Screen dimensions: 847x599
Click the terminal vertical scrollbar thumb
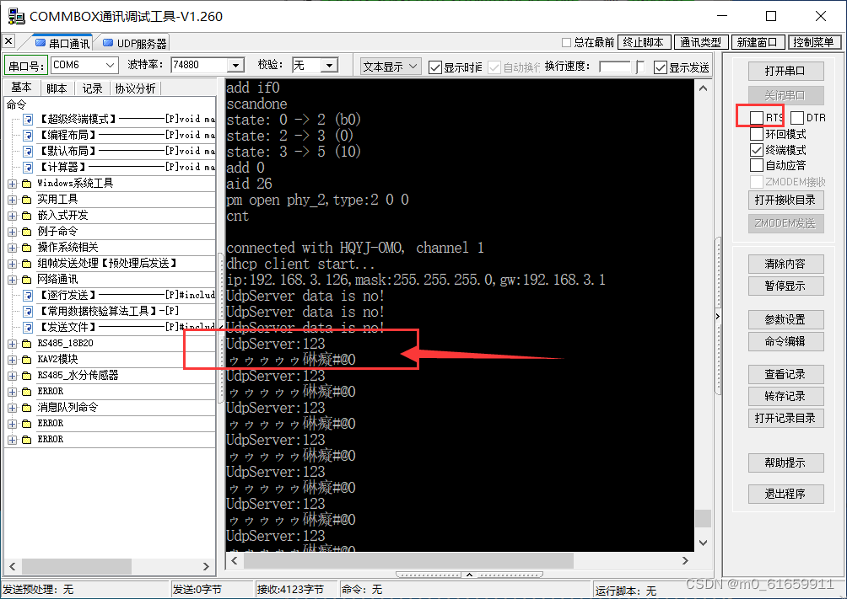pyautogui.click(x=703, y=518)
